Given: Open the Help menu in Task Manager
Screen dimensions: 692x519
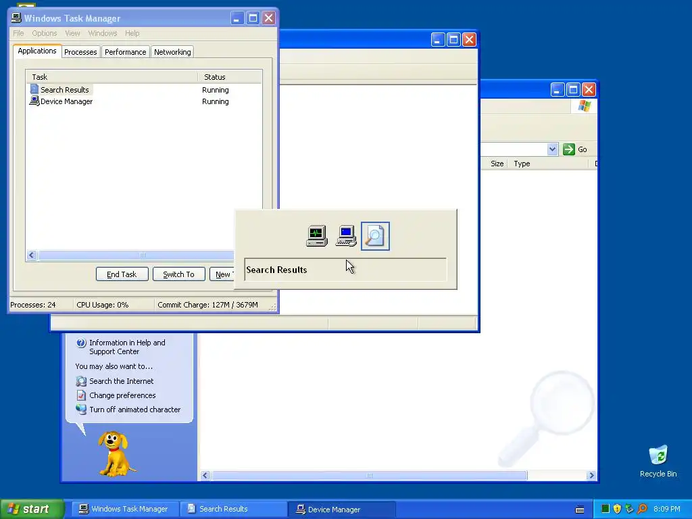Looking at the screenshot, I should (132, 33).
